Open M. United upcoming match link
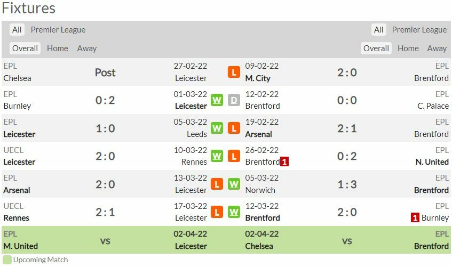The image size is (452, 267). pos(20,246)
